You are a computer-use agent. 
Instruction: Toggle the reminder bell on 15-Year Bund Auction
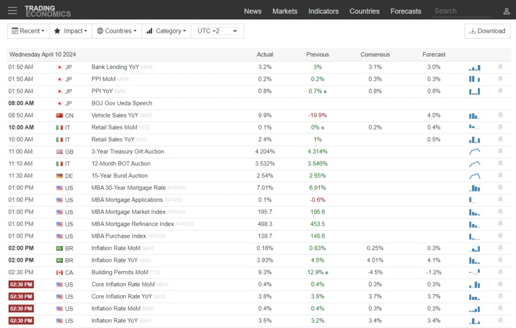pos(500,175)
